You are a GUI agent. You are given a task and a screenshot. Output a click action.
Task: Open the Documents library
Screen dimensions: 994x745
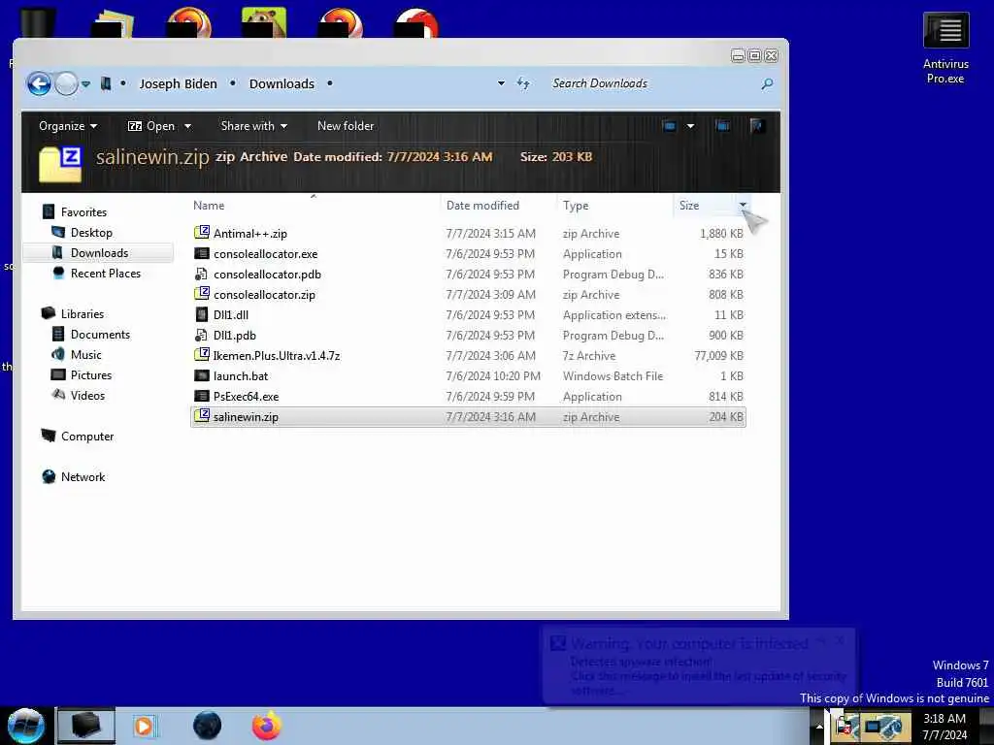100,335
